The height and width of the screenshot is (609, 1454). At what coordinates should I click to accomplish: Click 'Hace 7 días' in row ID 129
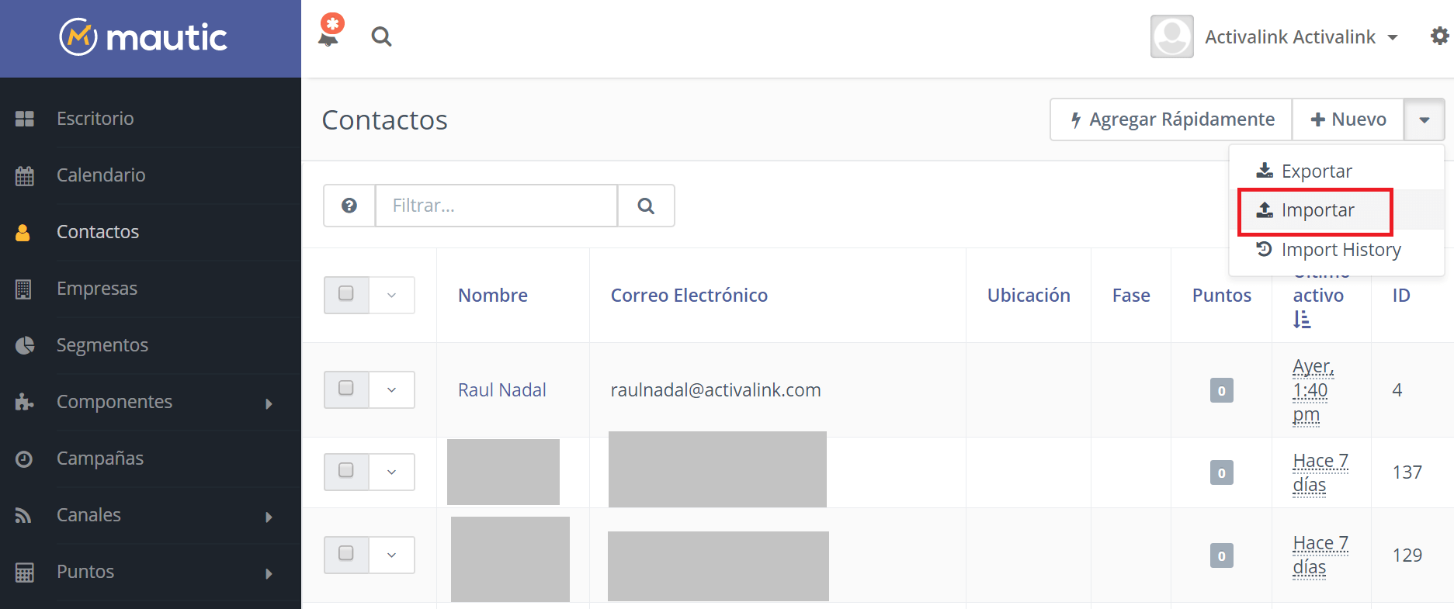(x=1320, y=555)
